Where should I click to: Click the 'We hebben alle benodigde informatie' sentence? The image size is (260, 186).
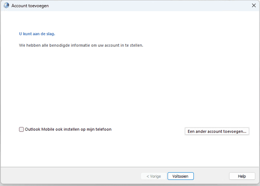pyautogui.click(x=81, y=45)
